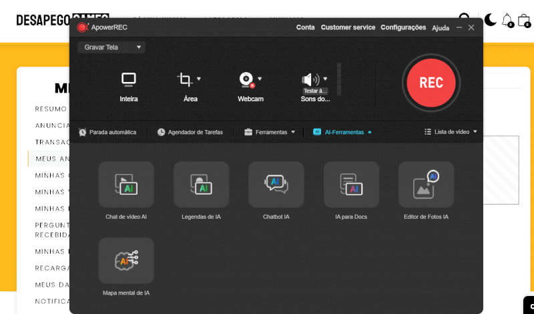Minimize the ApowerREC window
This screenshot has width=534, height=314.
(459, 27)
